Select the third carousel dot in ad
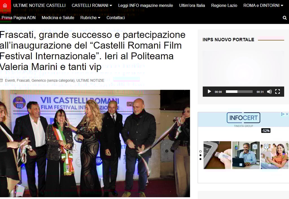Screen dimensions: 289x199 [200, 159]
